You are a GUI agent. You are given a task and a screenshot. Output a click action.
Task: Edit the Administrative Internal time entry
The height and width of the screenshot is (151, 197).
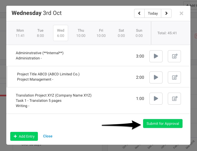coord(174,56)
